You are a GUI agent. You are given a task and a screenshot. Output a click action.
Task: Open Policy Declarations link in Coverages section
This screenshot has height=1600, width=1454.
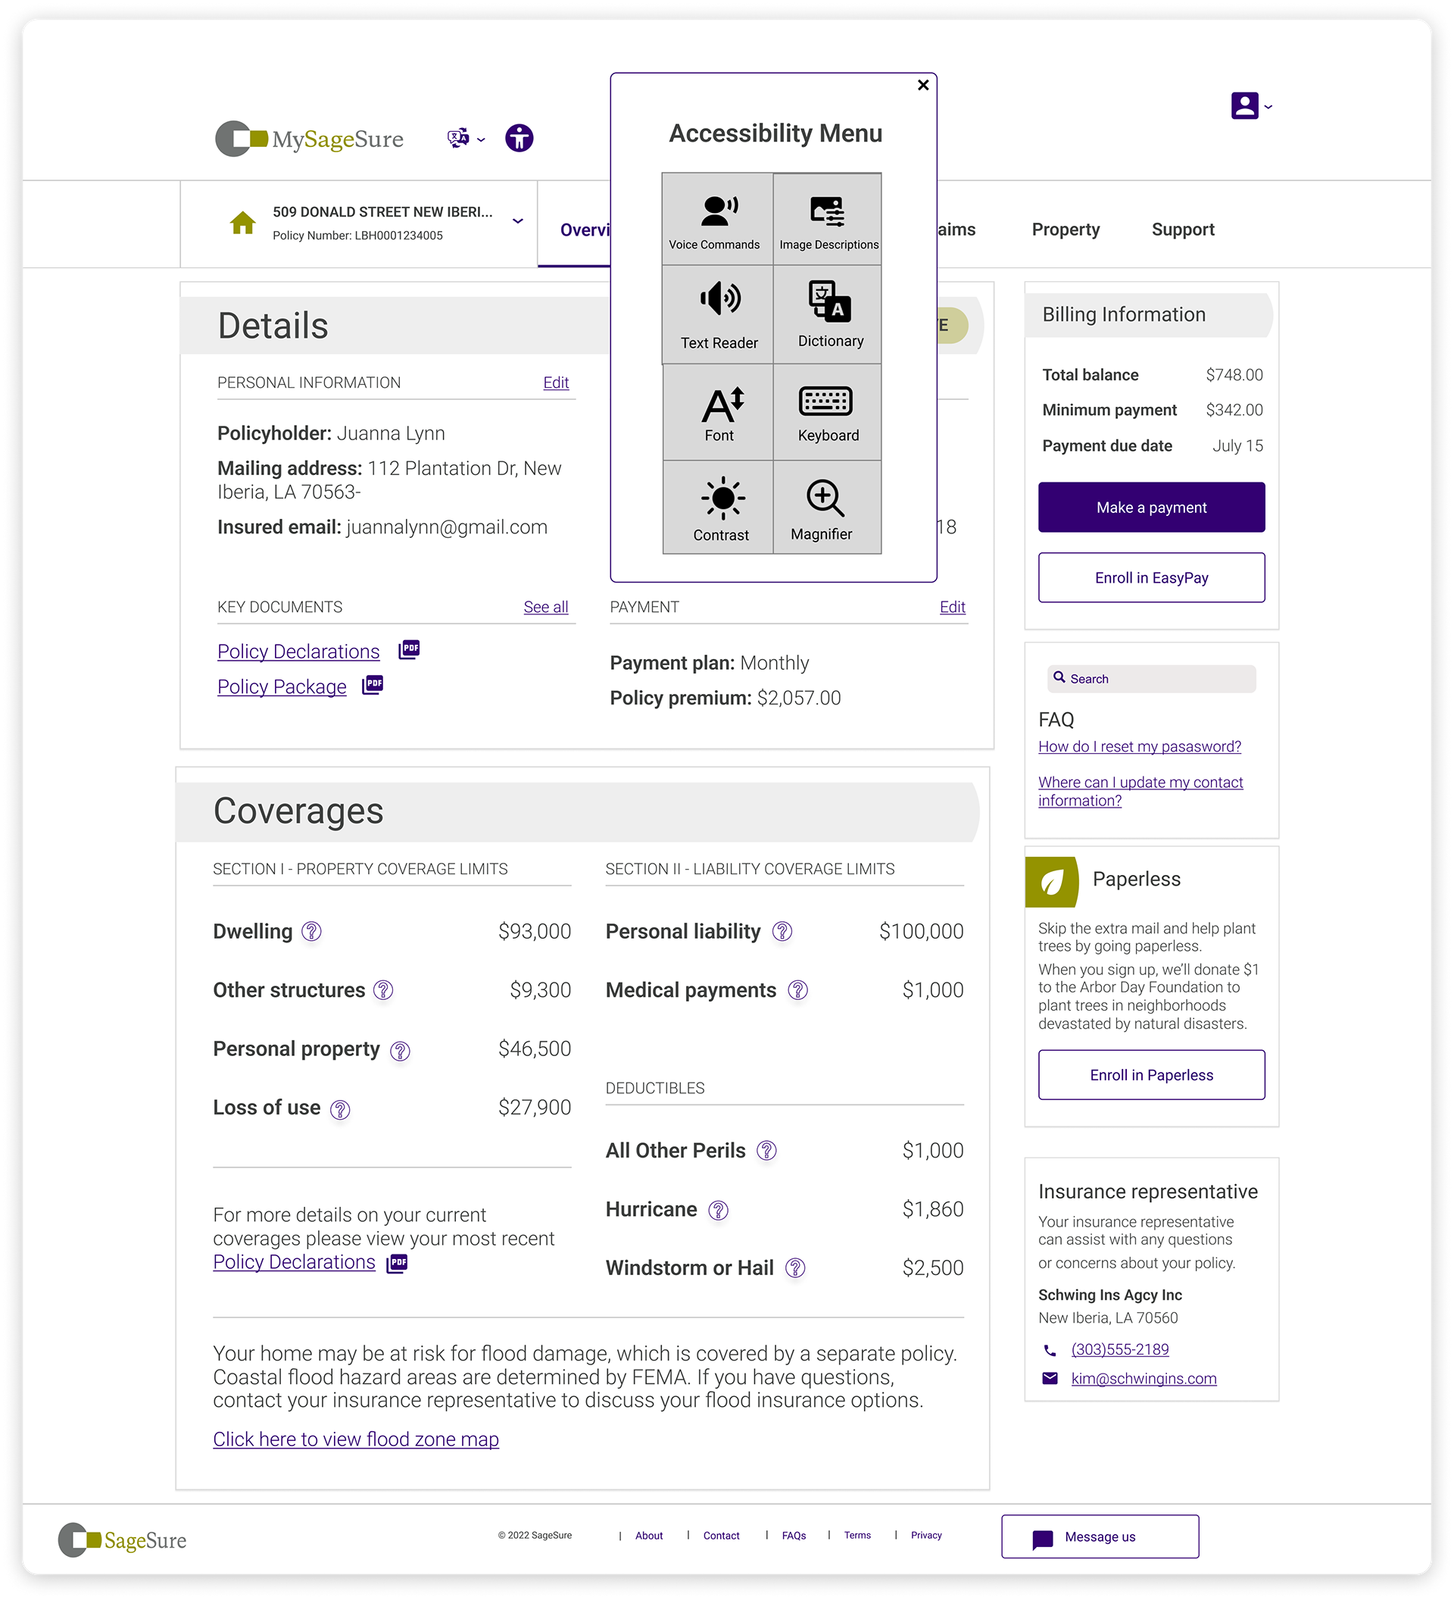coord(294,1262)
